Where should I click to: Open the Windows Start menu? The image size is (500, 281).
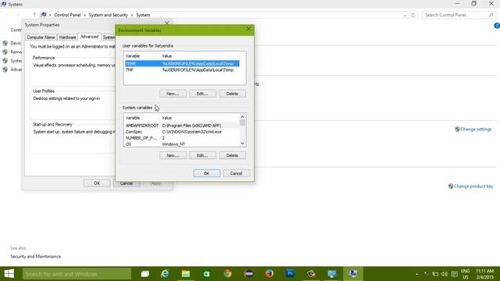coord(9,274)
